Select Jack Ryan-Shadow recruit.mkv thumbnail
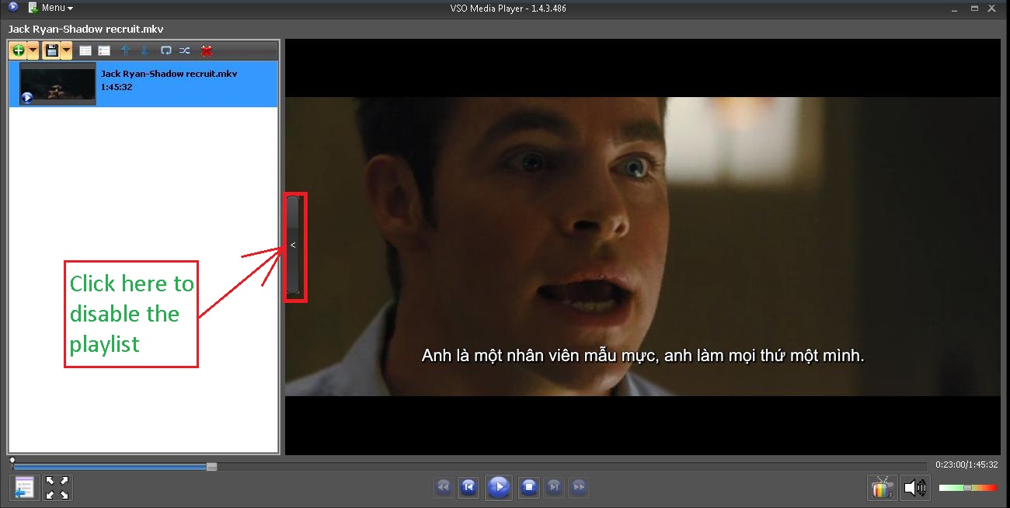 pyautogui.click(x=57, y=84)
